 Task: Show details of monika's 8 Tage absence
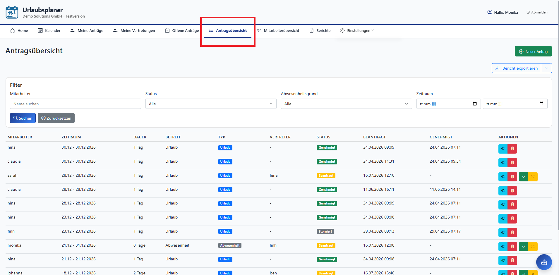(x=503, y=247)
